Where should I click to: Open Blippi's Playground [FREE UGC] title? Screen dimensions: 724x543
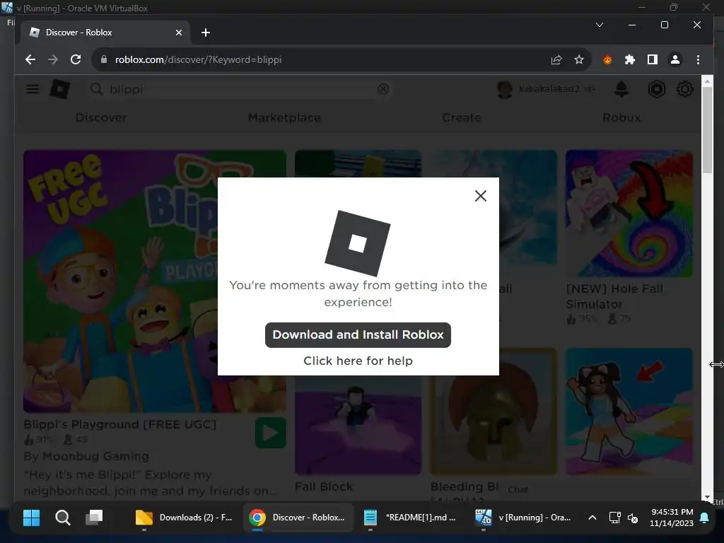[120, 424]
